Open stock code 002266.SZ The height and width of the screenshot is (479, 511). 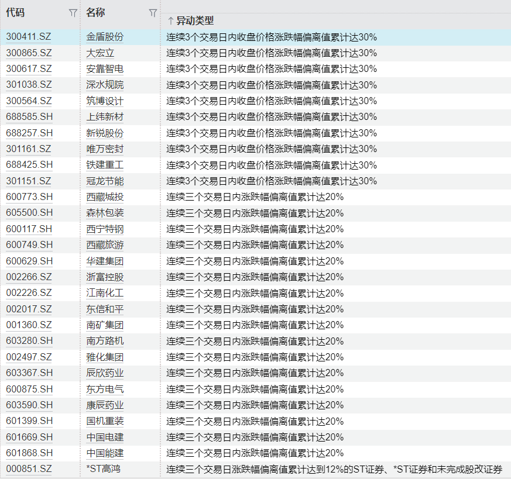29,277
